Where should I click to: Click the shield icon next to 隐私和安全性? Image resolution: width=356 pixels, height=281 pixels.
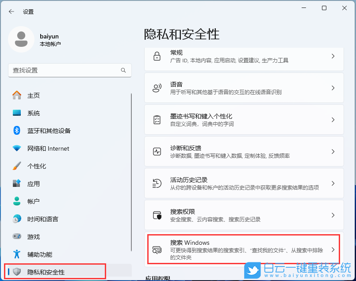coord(17,272)
